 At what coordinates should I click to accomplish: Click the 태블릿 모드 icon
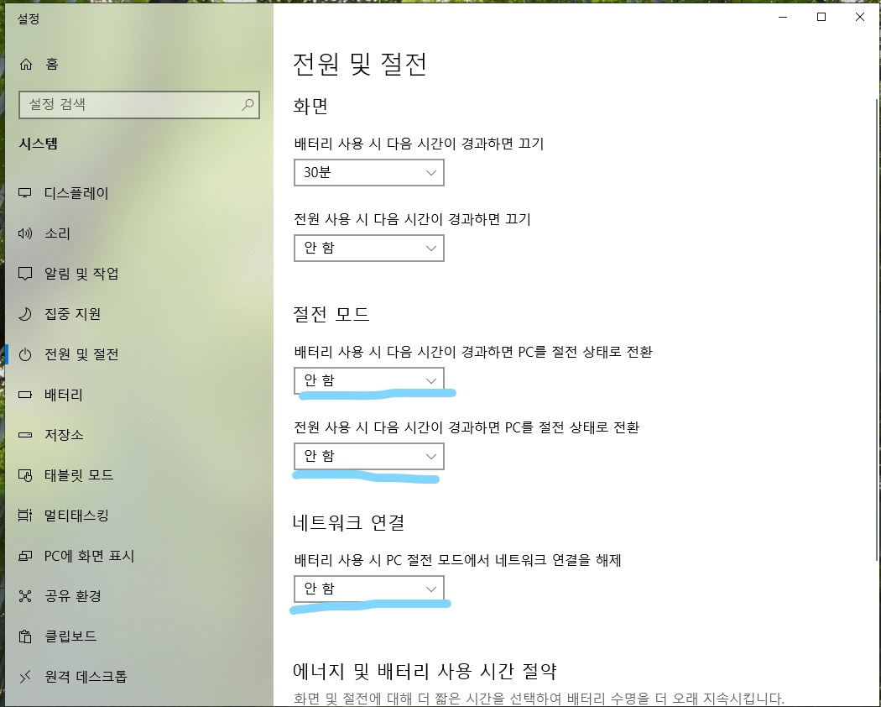pyautogui.click(x=25, y=475)
